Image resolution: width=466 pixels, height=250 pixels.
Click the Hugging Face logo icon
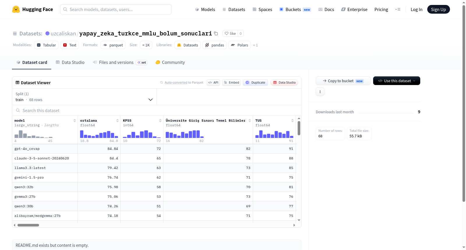click(16, 9)
